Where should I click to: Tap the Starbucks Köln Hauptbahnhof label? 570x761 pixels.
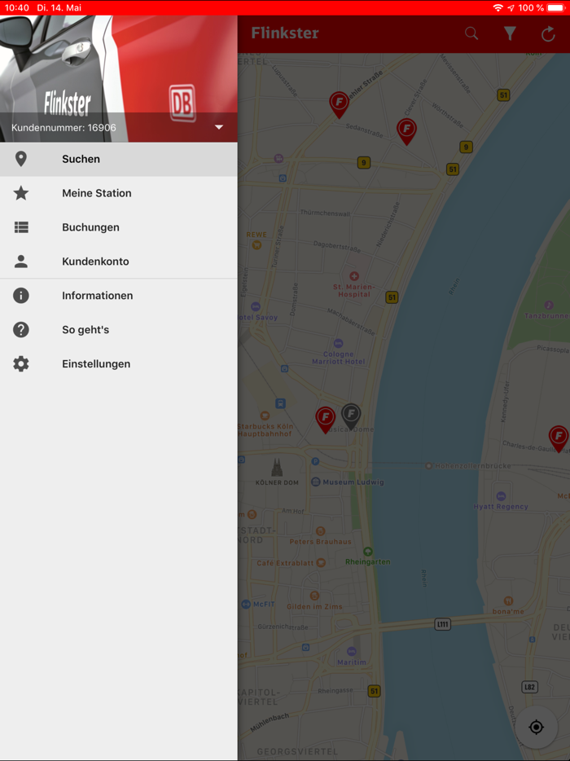point(265,430)
